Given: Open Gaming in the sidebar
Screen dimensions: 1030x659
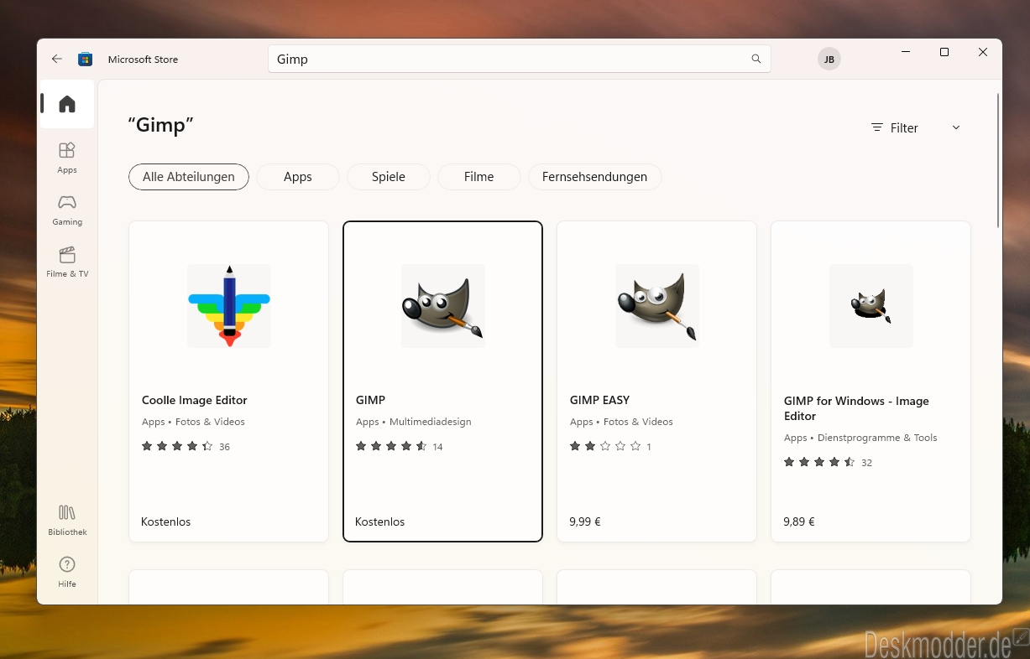Looking at the screenshot, I should (x=67, y=210).
